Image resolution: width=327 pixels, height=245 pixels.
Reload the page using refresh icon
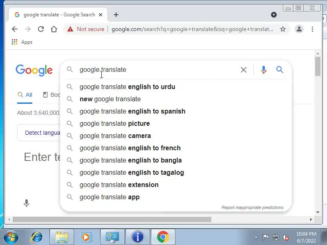[x=41, y=29]
